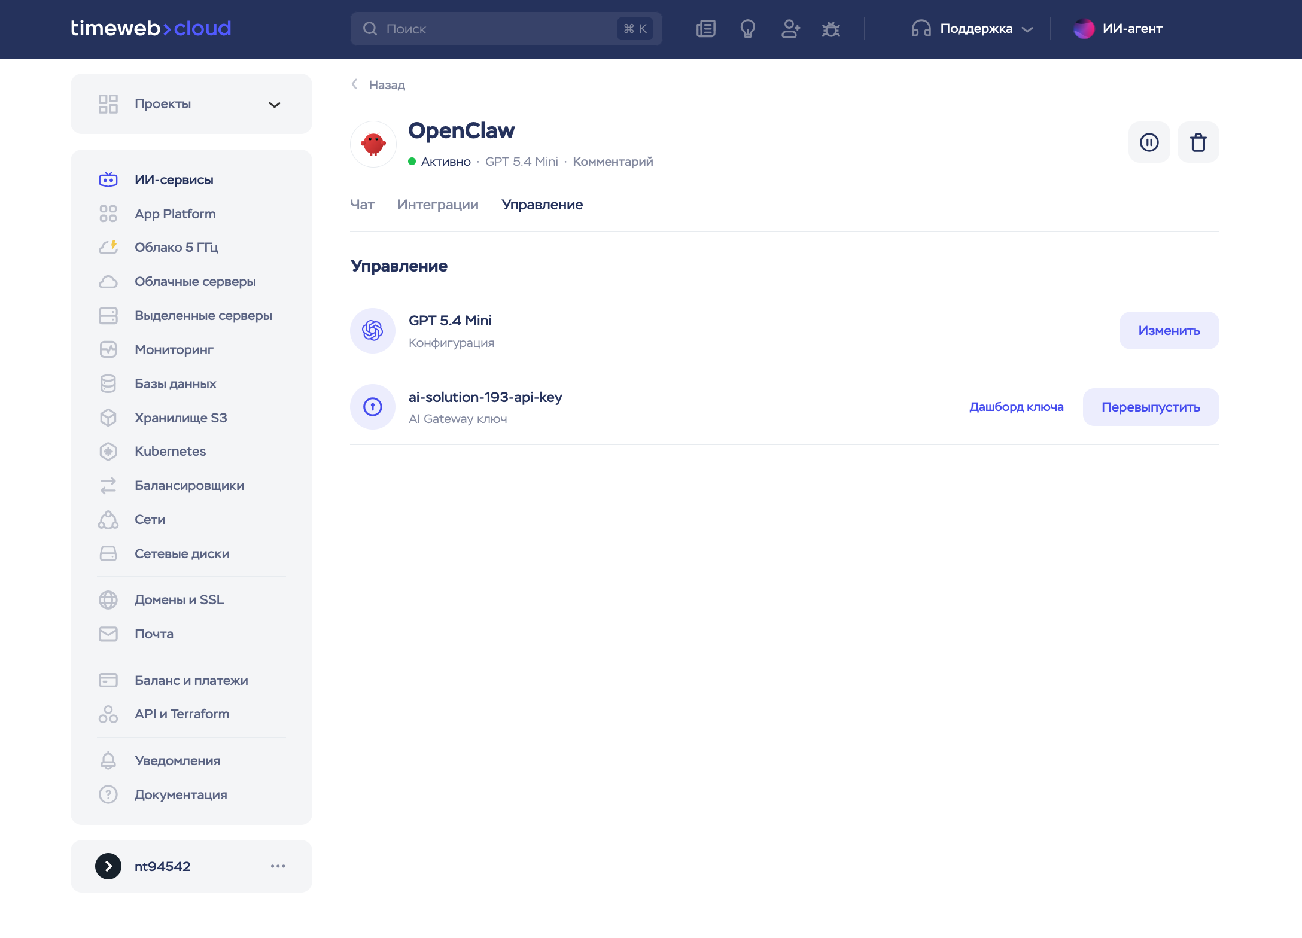
Task: Click the Сетевые диски drive icon
Action: pyautogui.click(x=108, y=553)
